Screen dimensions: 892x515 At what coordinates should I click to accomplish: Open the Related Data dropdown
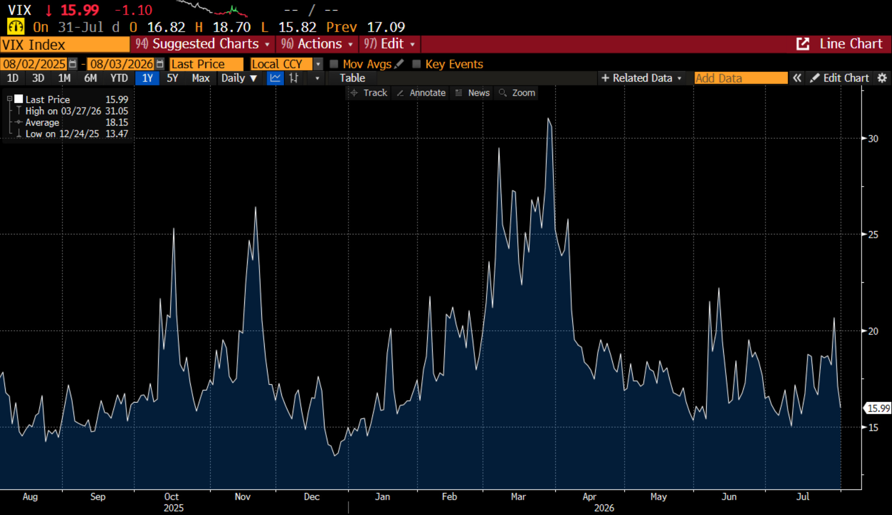pos(641,78)
